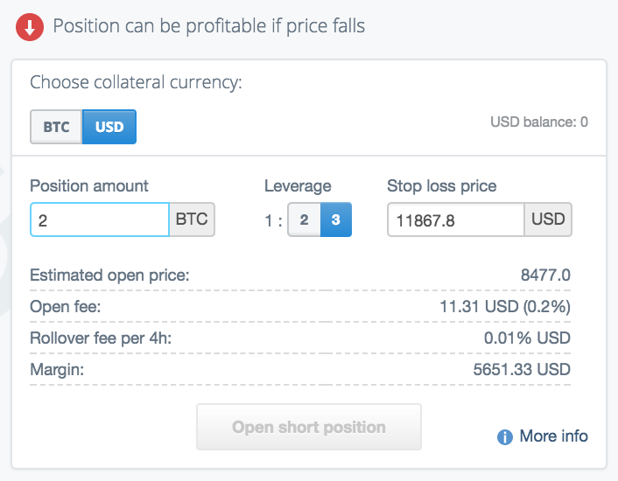Viewport: 618px width, 481px height.
Task: Select BTC as collateral currency
Action: pyautogui.click(x=56, y=127)
